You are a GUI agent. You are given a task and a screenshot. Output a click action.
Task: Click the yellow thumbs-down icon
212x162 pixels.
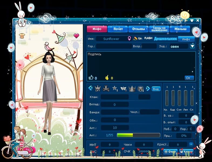tap(107, 78)
